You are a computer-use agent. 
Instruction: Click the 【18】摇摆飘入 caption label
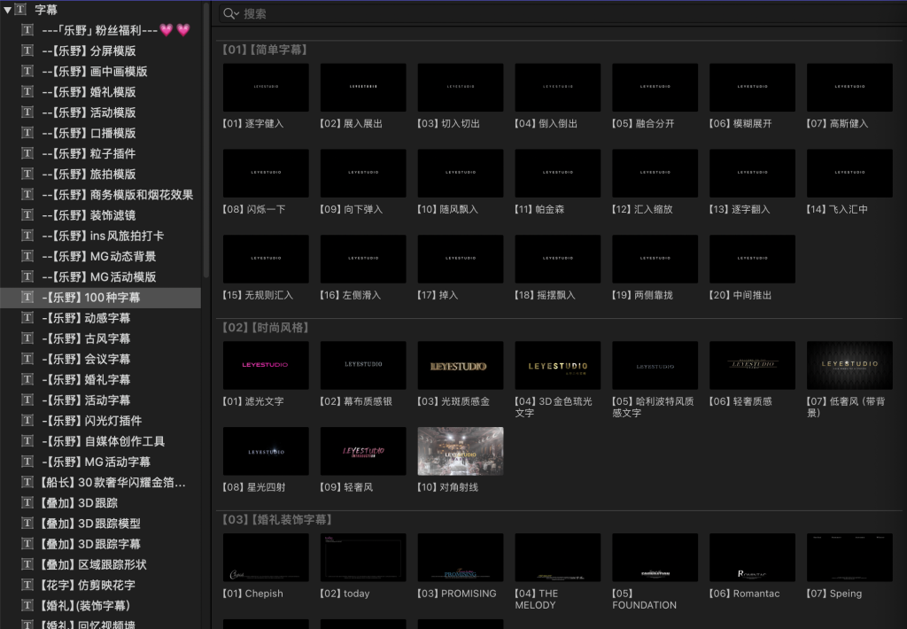click(x=545, y=295)
